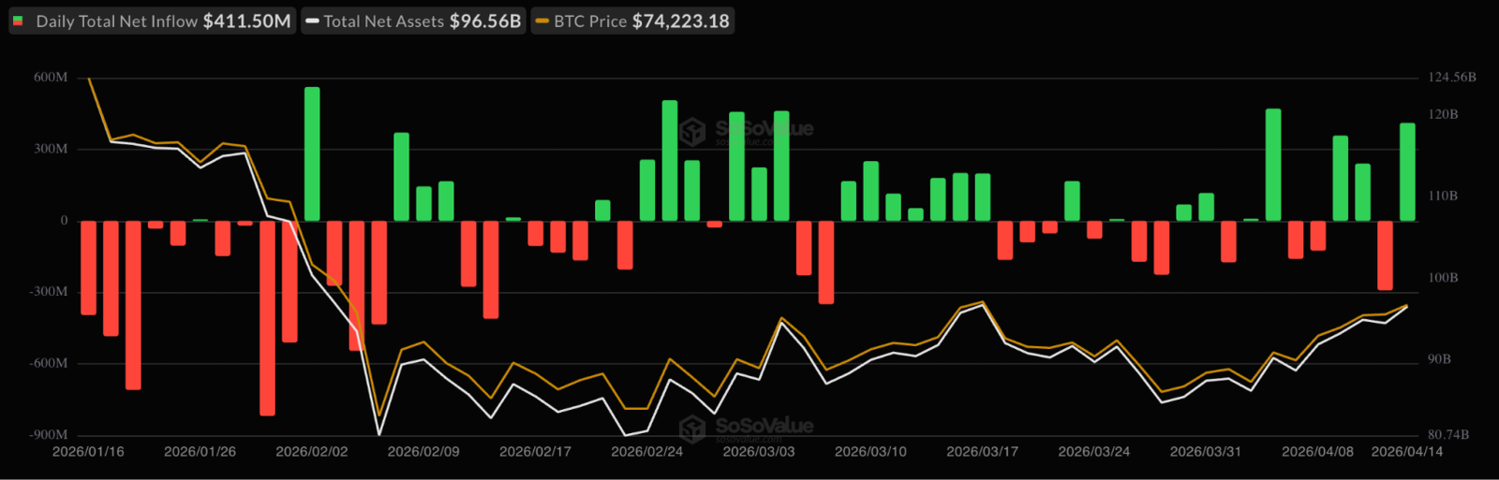Click the 124.56B right axis label
This screenshot has width=1499, height=480.
point(1451,78)
